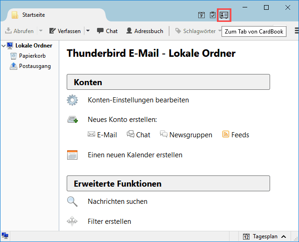This screenshot has width=299, height=242.
Task: Click Konten-Einstellungen bearbeiten link
Action: pyautogui.click(x=138, y=100)
